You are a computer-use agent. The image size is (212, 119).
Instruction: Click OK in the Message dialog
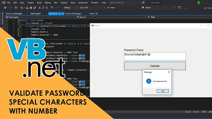[163, 91]
